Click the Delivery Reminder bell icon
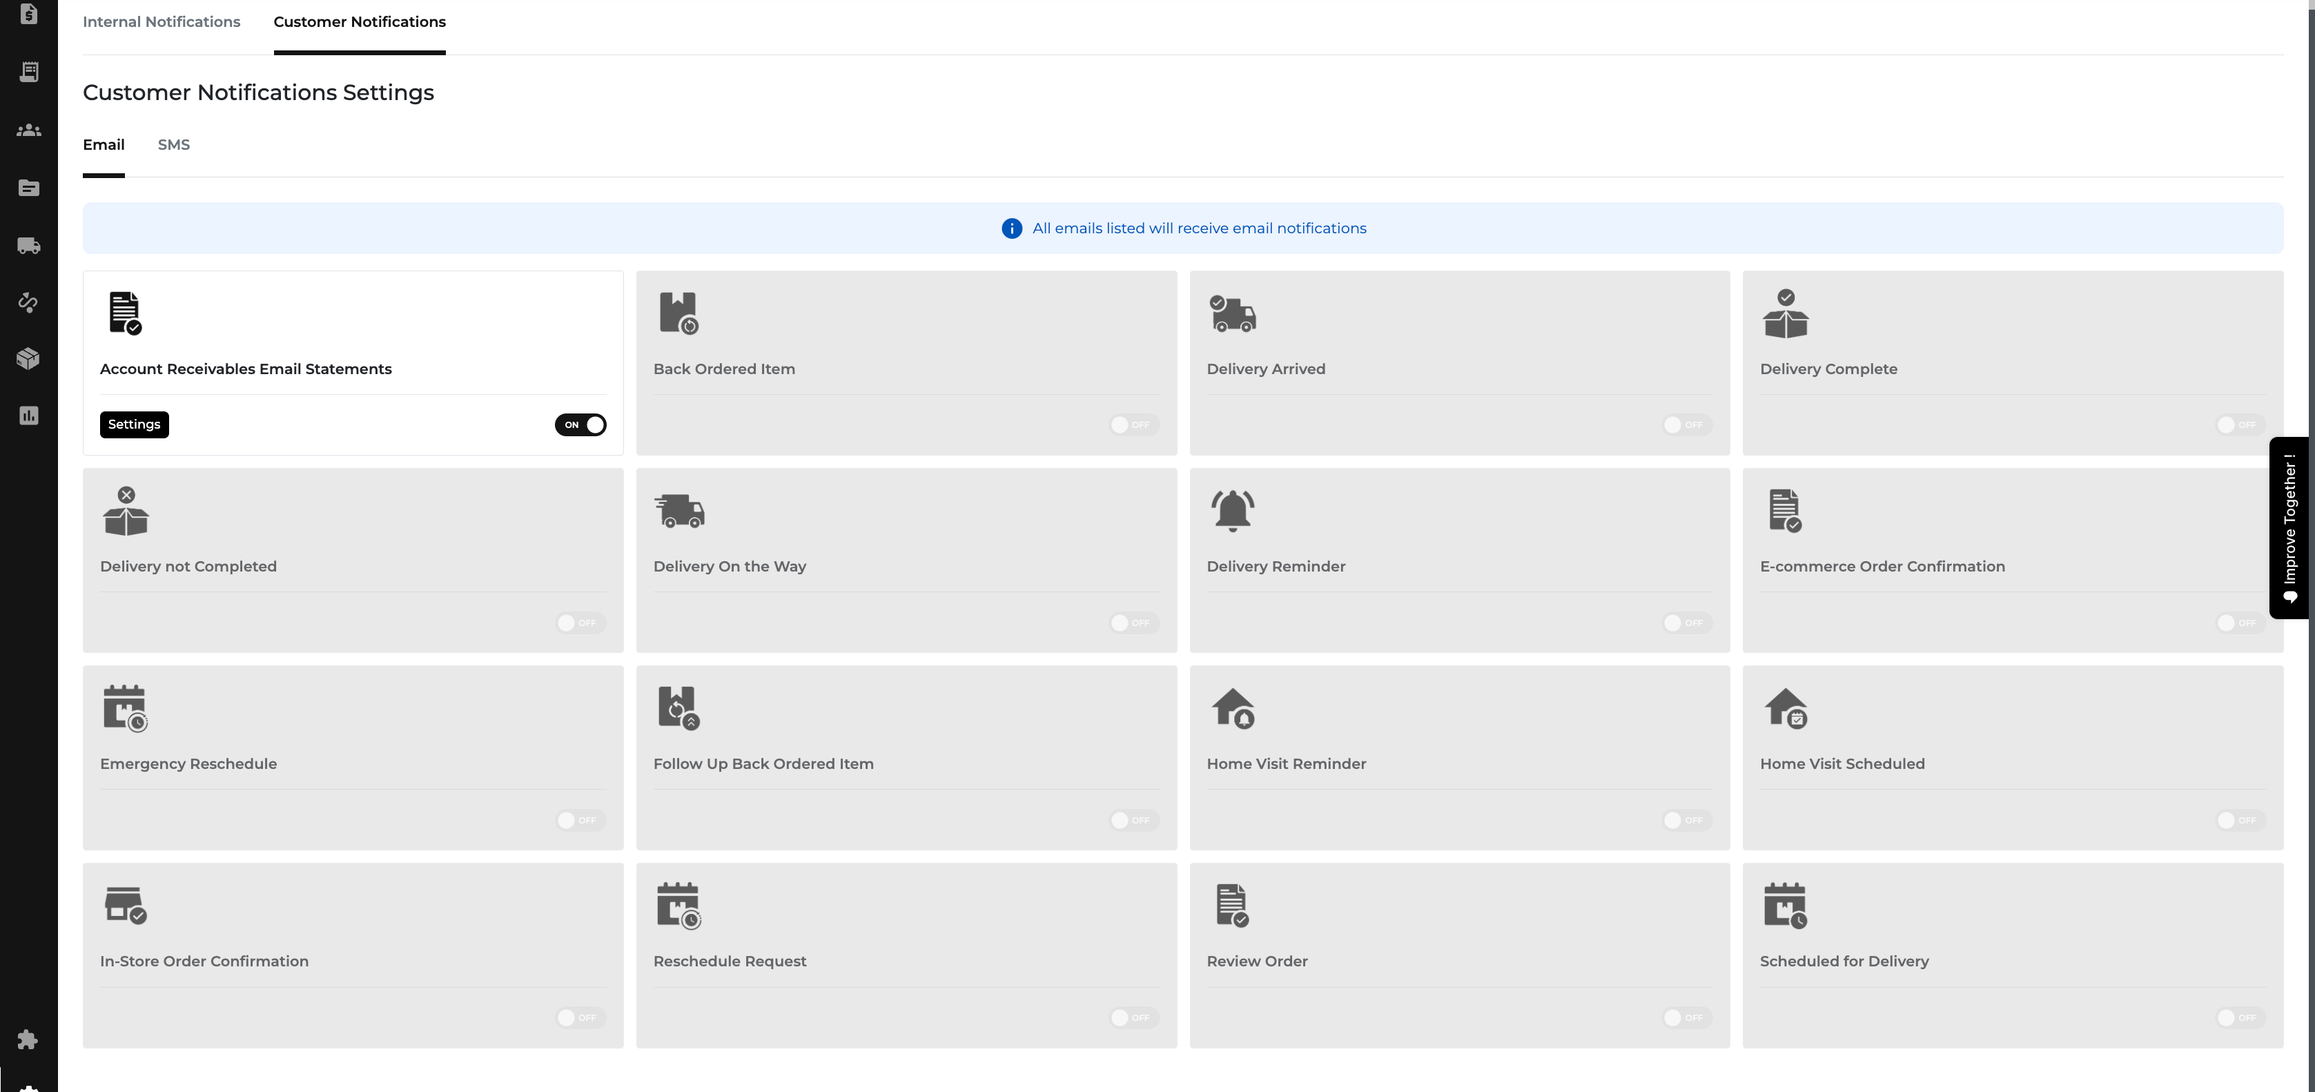The image size is (2315, 1092). tap(1232, 511)
